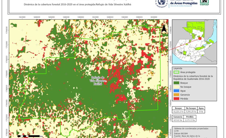The image size is (226, 138).
Task: Click the red location marker on inset map
Action: tap(199, 39)
